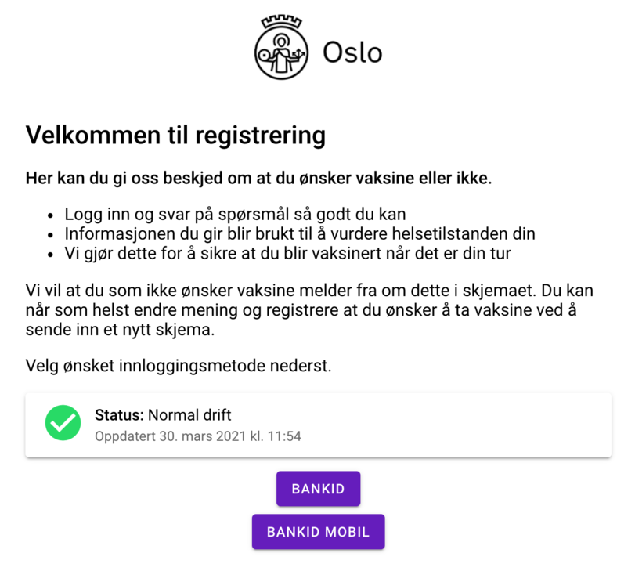Choose the BANKID MOBIL login method
Viewport: 635px width, 564px height.
(318, 531)
